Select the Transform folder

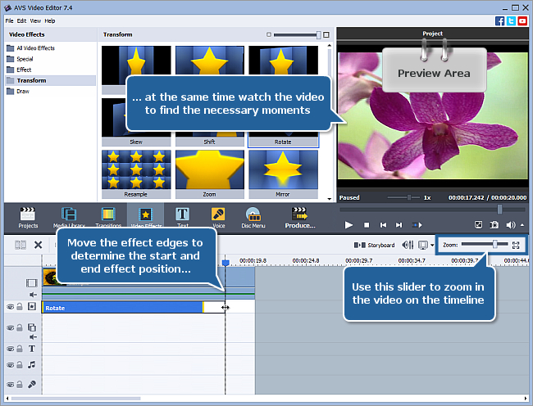tap(50, 81)
